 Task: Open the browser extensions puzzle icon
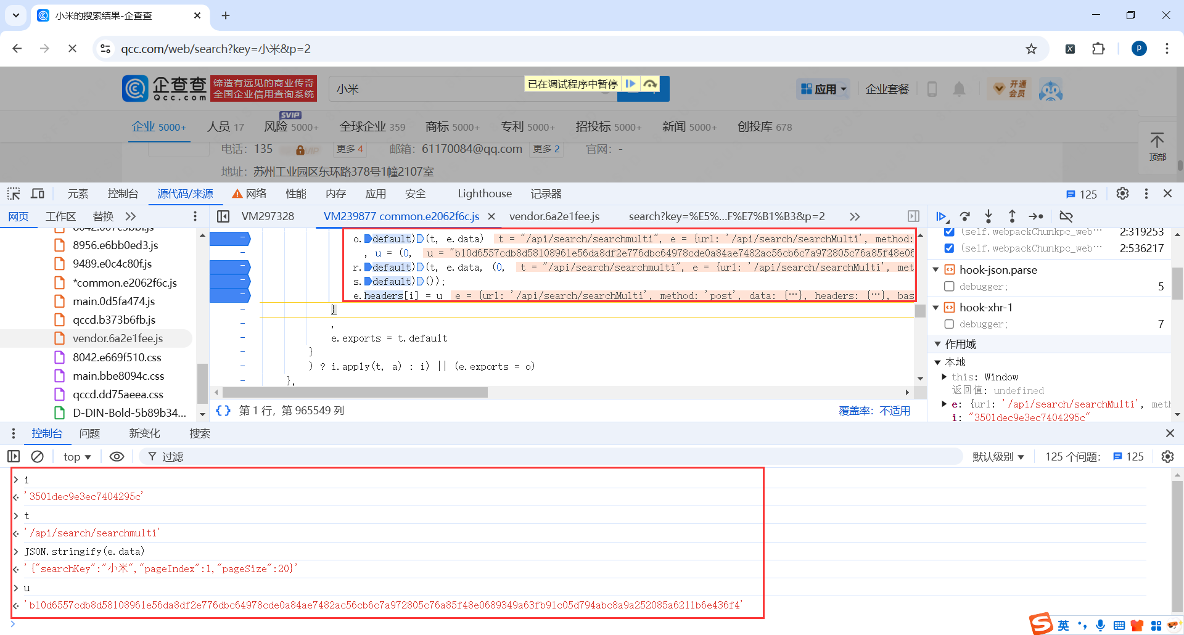tap(1098, 49)
